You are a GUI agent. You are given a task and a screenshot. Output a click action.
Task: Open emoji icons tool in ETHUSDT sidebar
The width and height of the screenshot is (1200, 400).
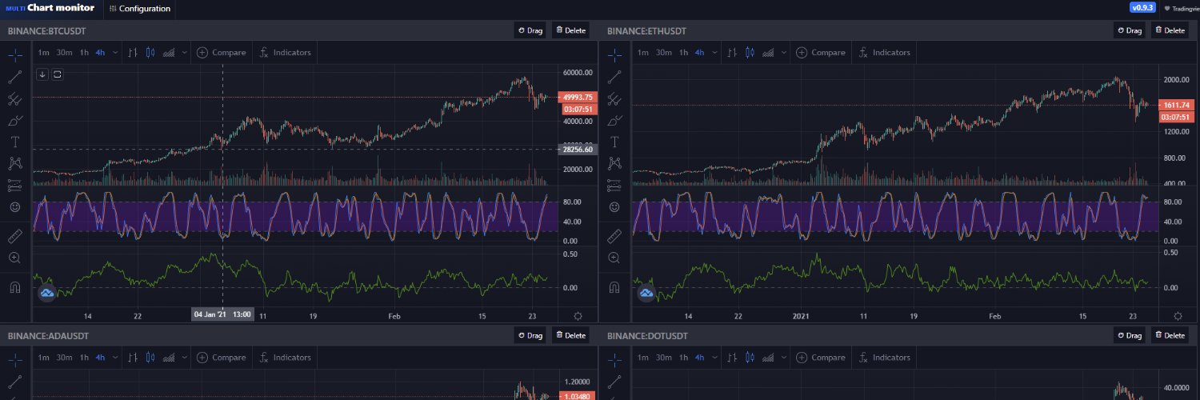614,206
